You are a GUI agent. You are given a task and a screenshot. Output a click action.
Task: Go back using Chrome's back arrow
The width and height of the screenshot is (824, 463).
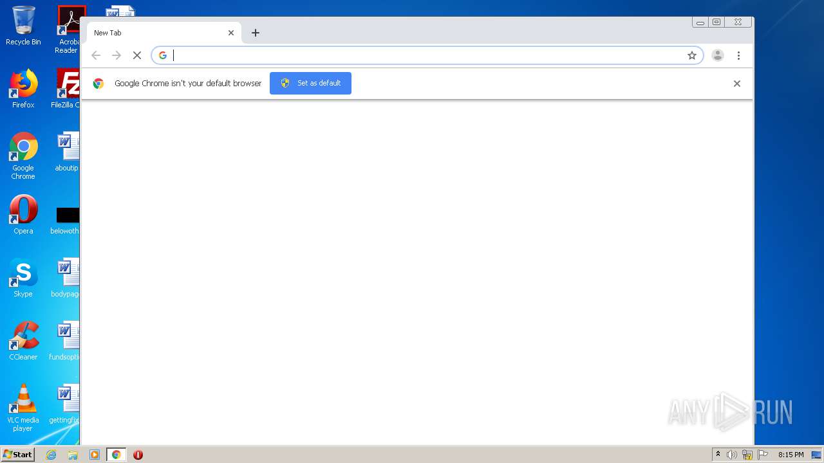point(96,55)
